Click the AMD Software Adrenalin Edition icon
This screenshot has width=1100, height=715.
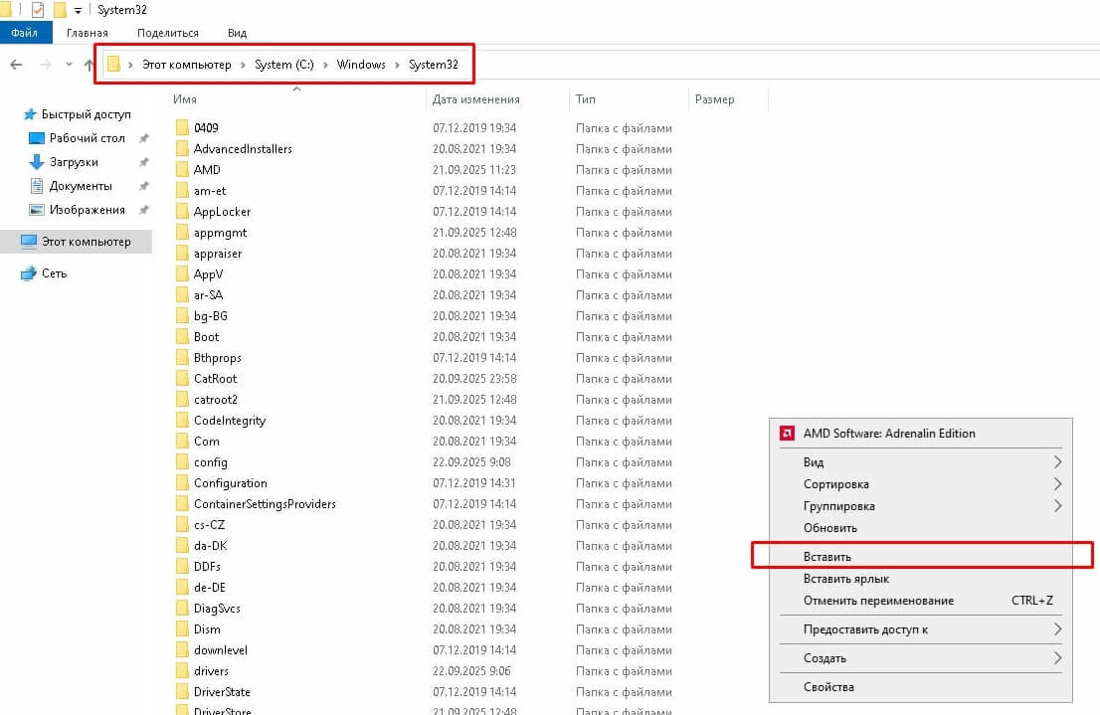(x=786, y=434)
